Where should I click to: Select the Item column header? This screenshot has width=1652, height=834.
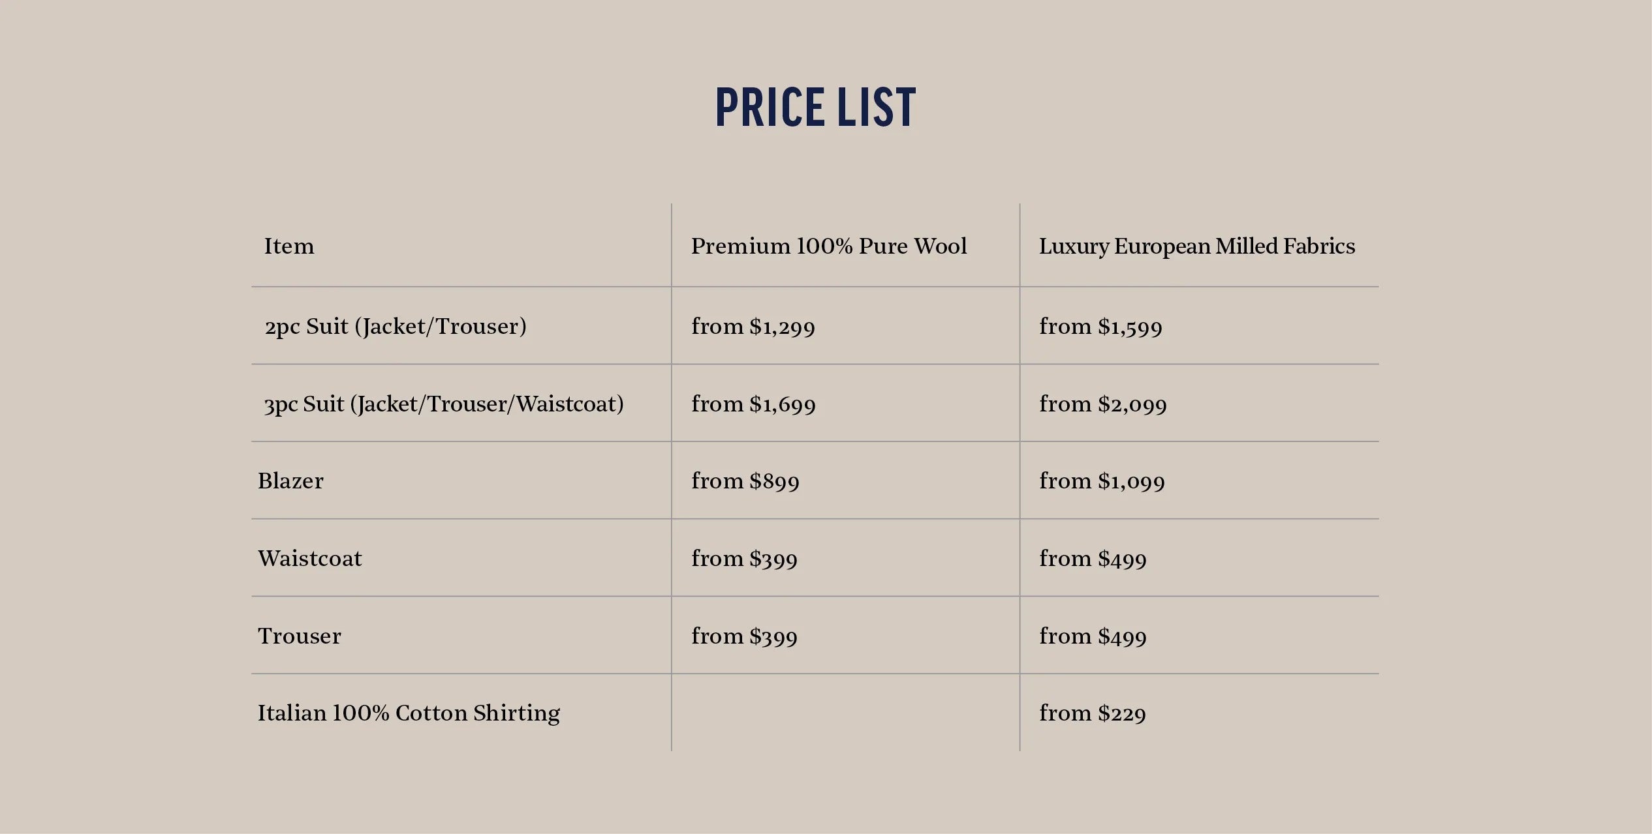[289, 246]
